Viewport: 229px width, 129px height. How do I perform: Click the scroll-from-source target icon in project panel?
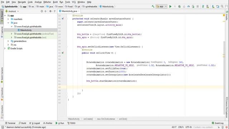(x=42, y=11)
